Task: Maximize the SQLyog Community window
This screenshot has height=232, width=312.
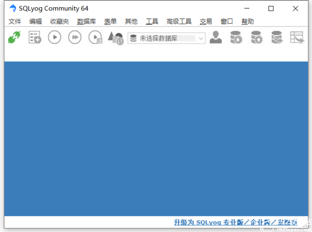Action: (271, 8)
